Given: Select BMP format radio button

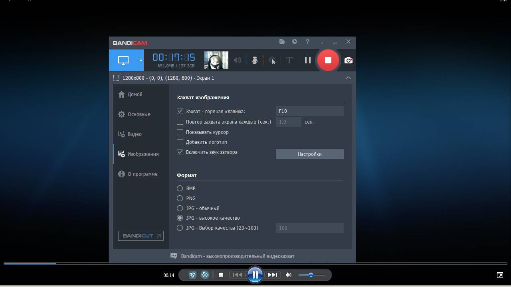Looking at the screenshot, I should 180,188.
